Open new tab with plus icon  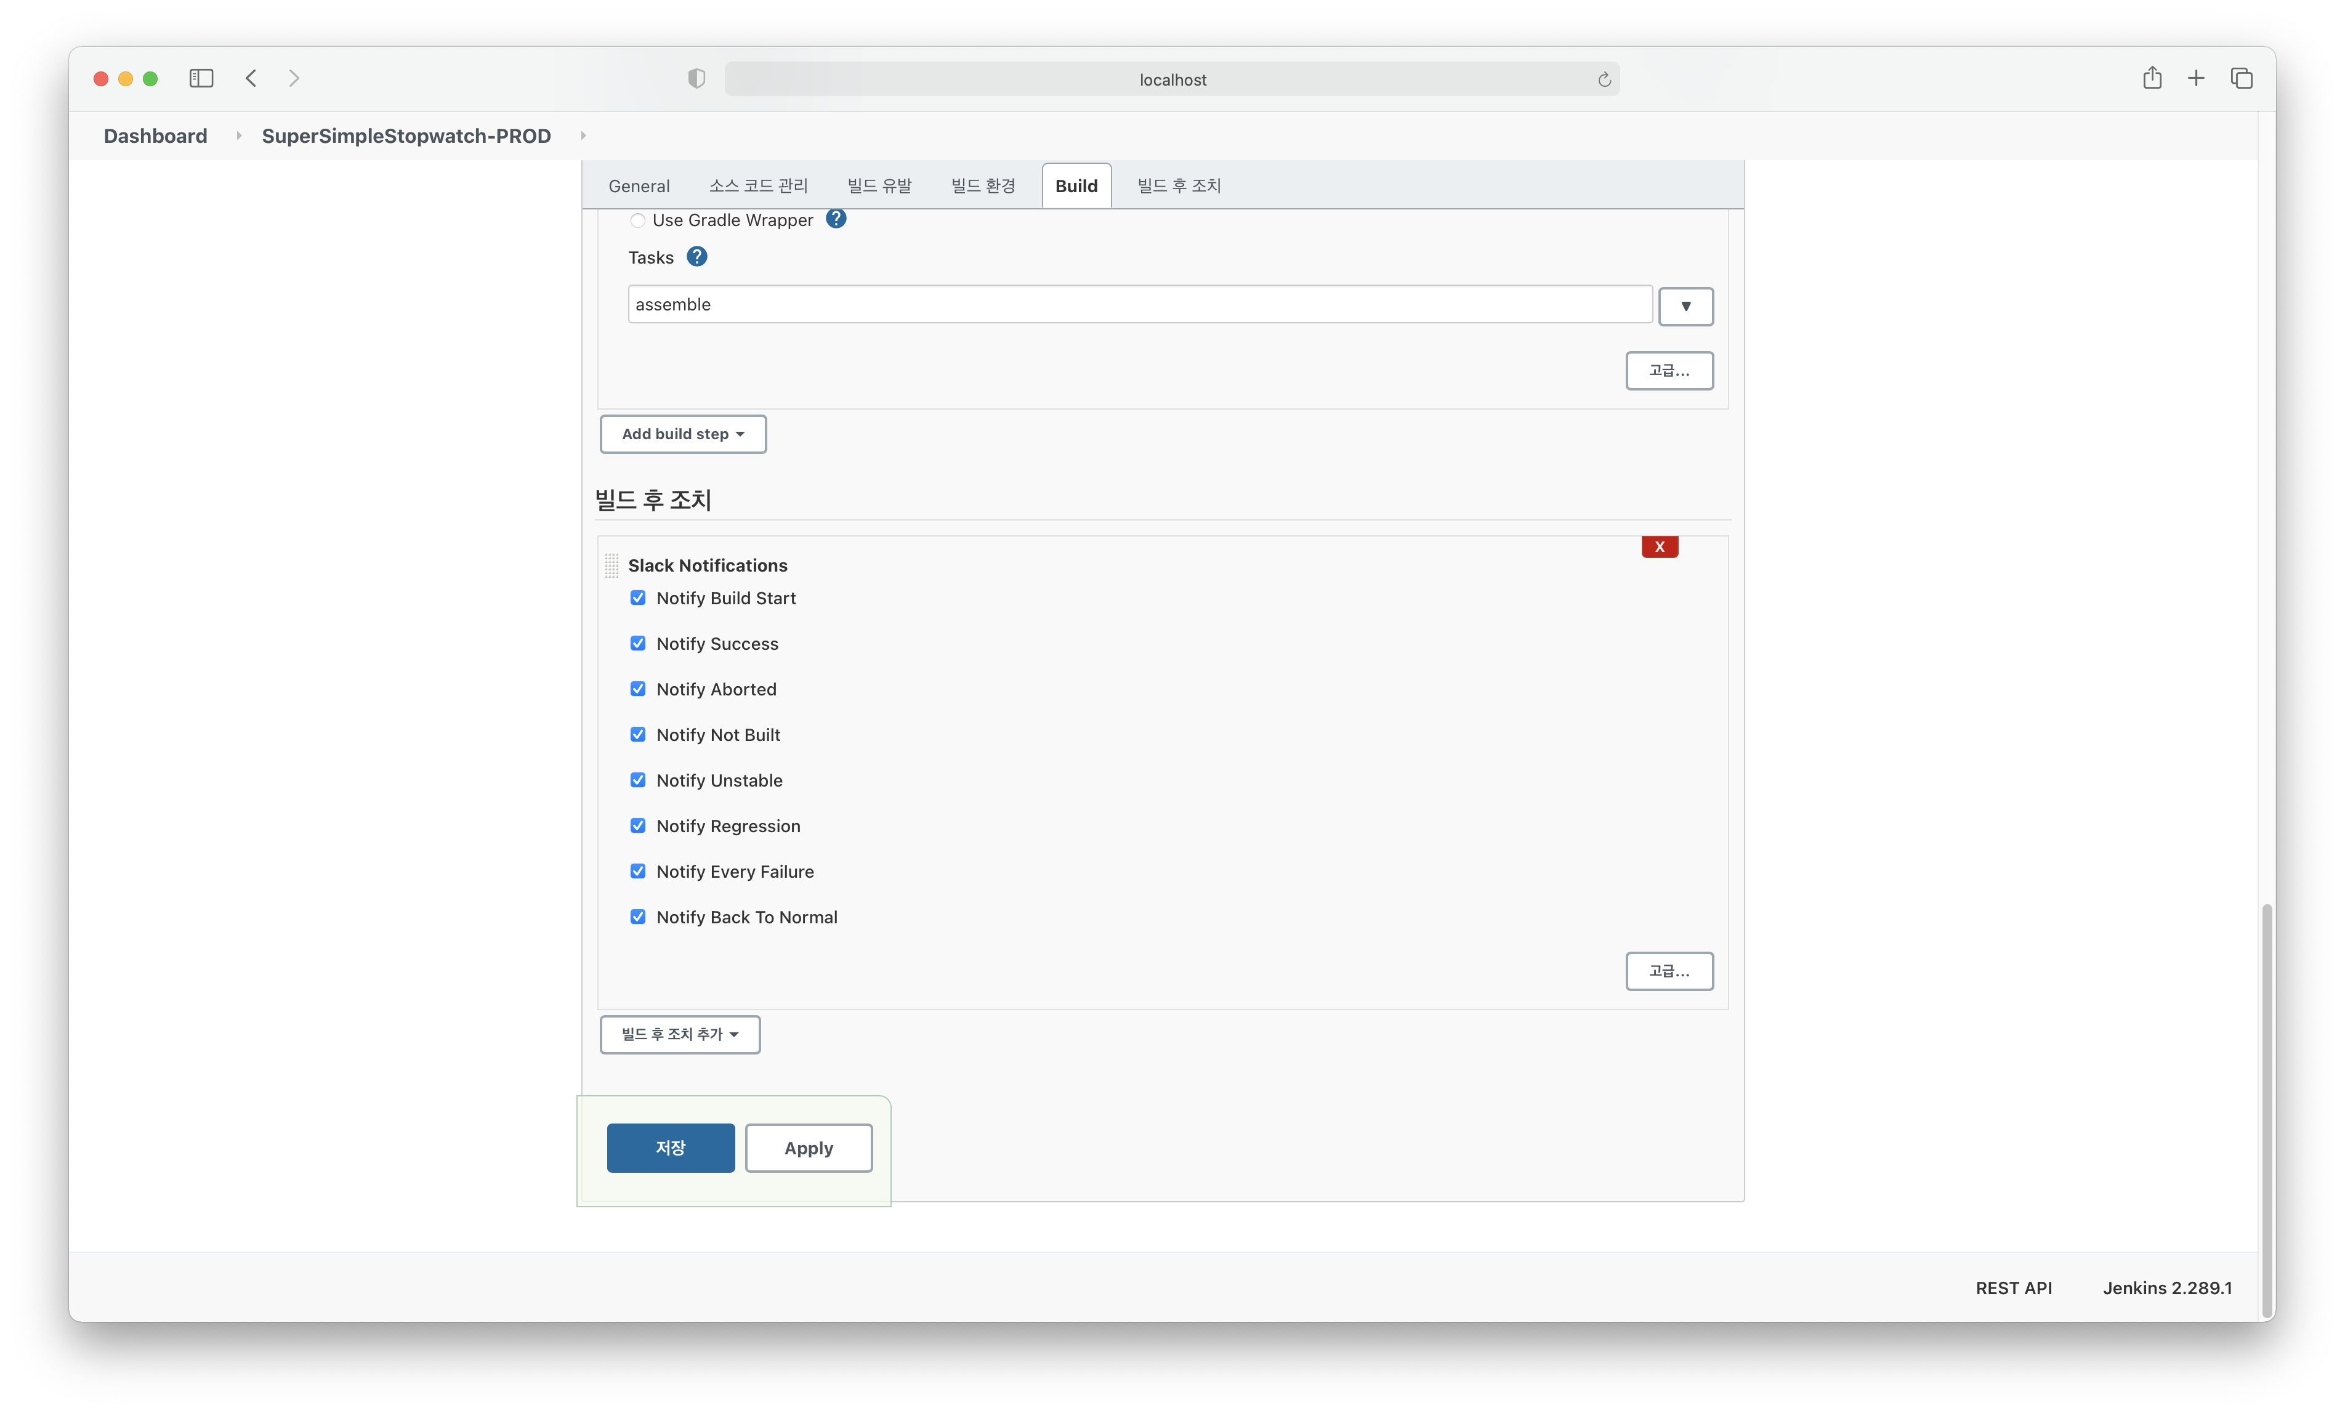[x=2195, y=78]
